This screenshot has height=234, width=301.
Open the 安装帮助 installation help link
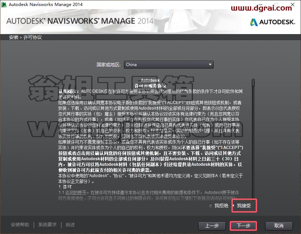[20, 225]
